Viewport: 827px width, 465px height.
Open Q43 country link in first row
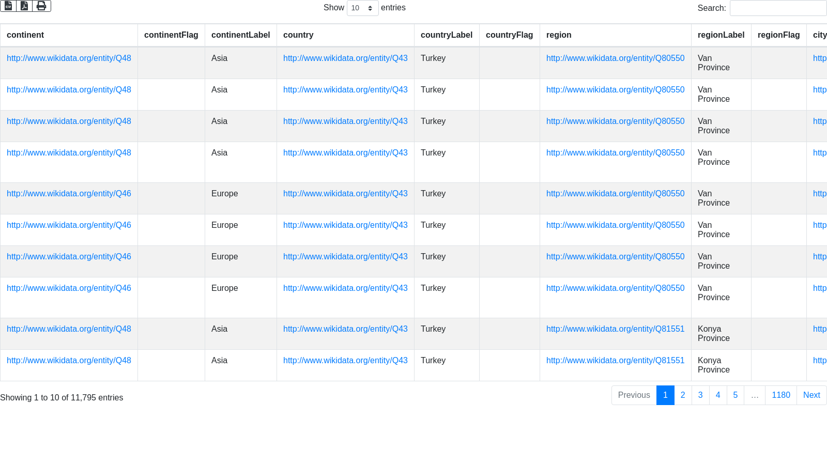pyautogui.click(x=345, y=58)
